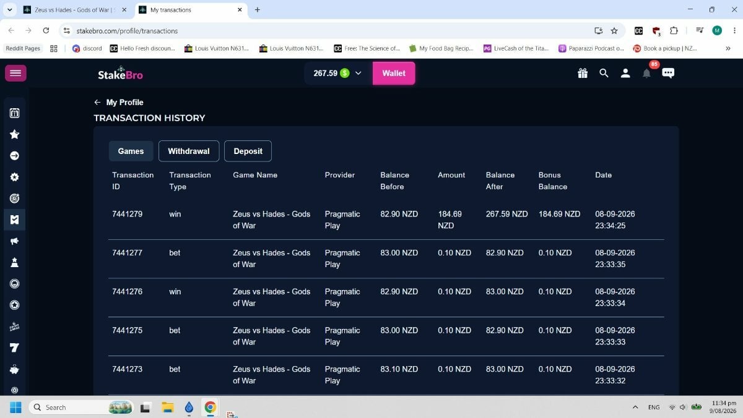Viewport: 743px width, 418px height.
Task: Switch to the Withdrawal tab
Action: tap(189, 151)
